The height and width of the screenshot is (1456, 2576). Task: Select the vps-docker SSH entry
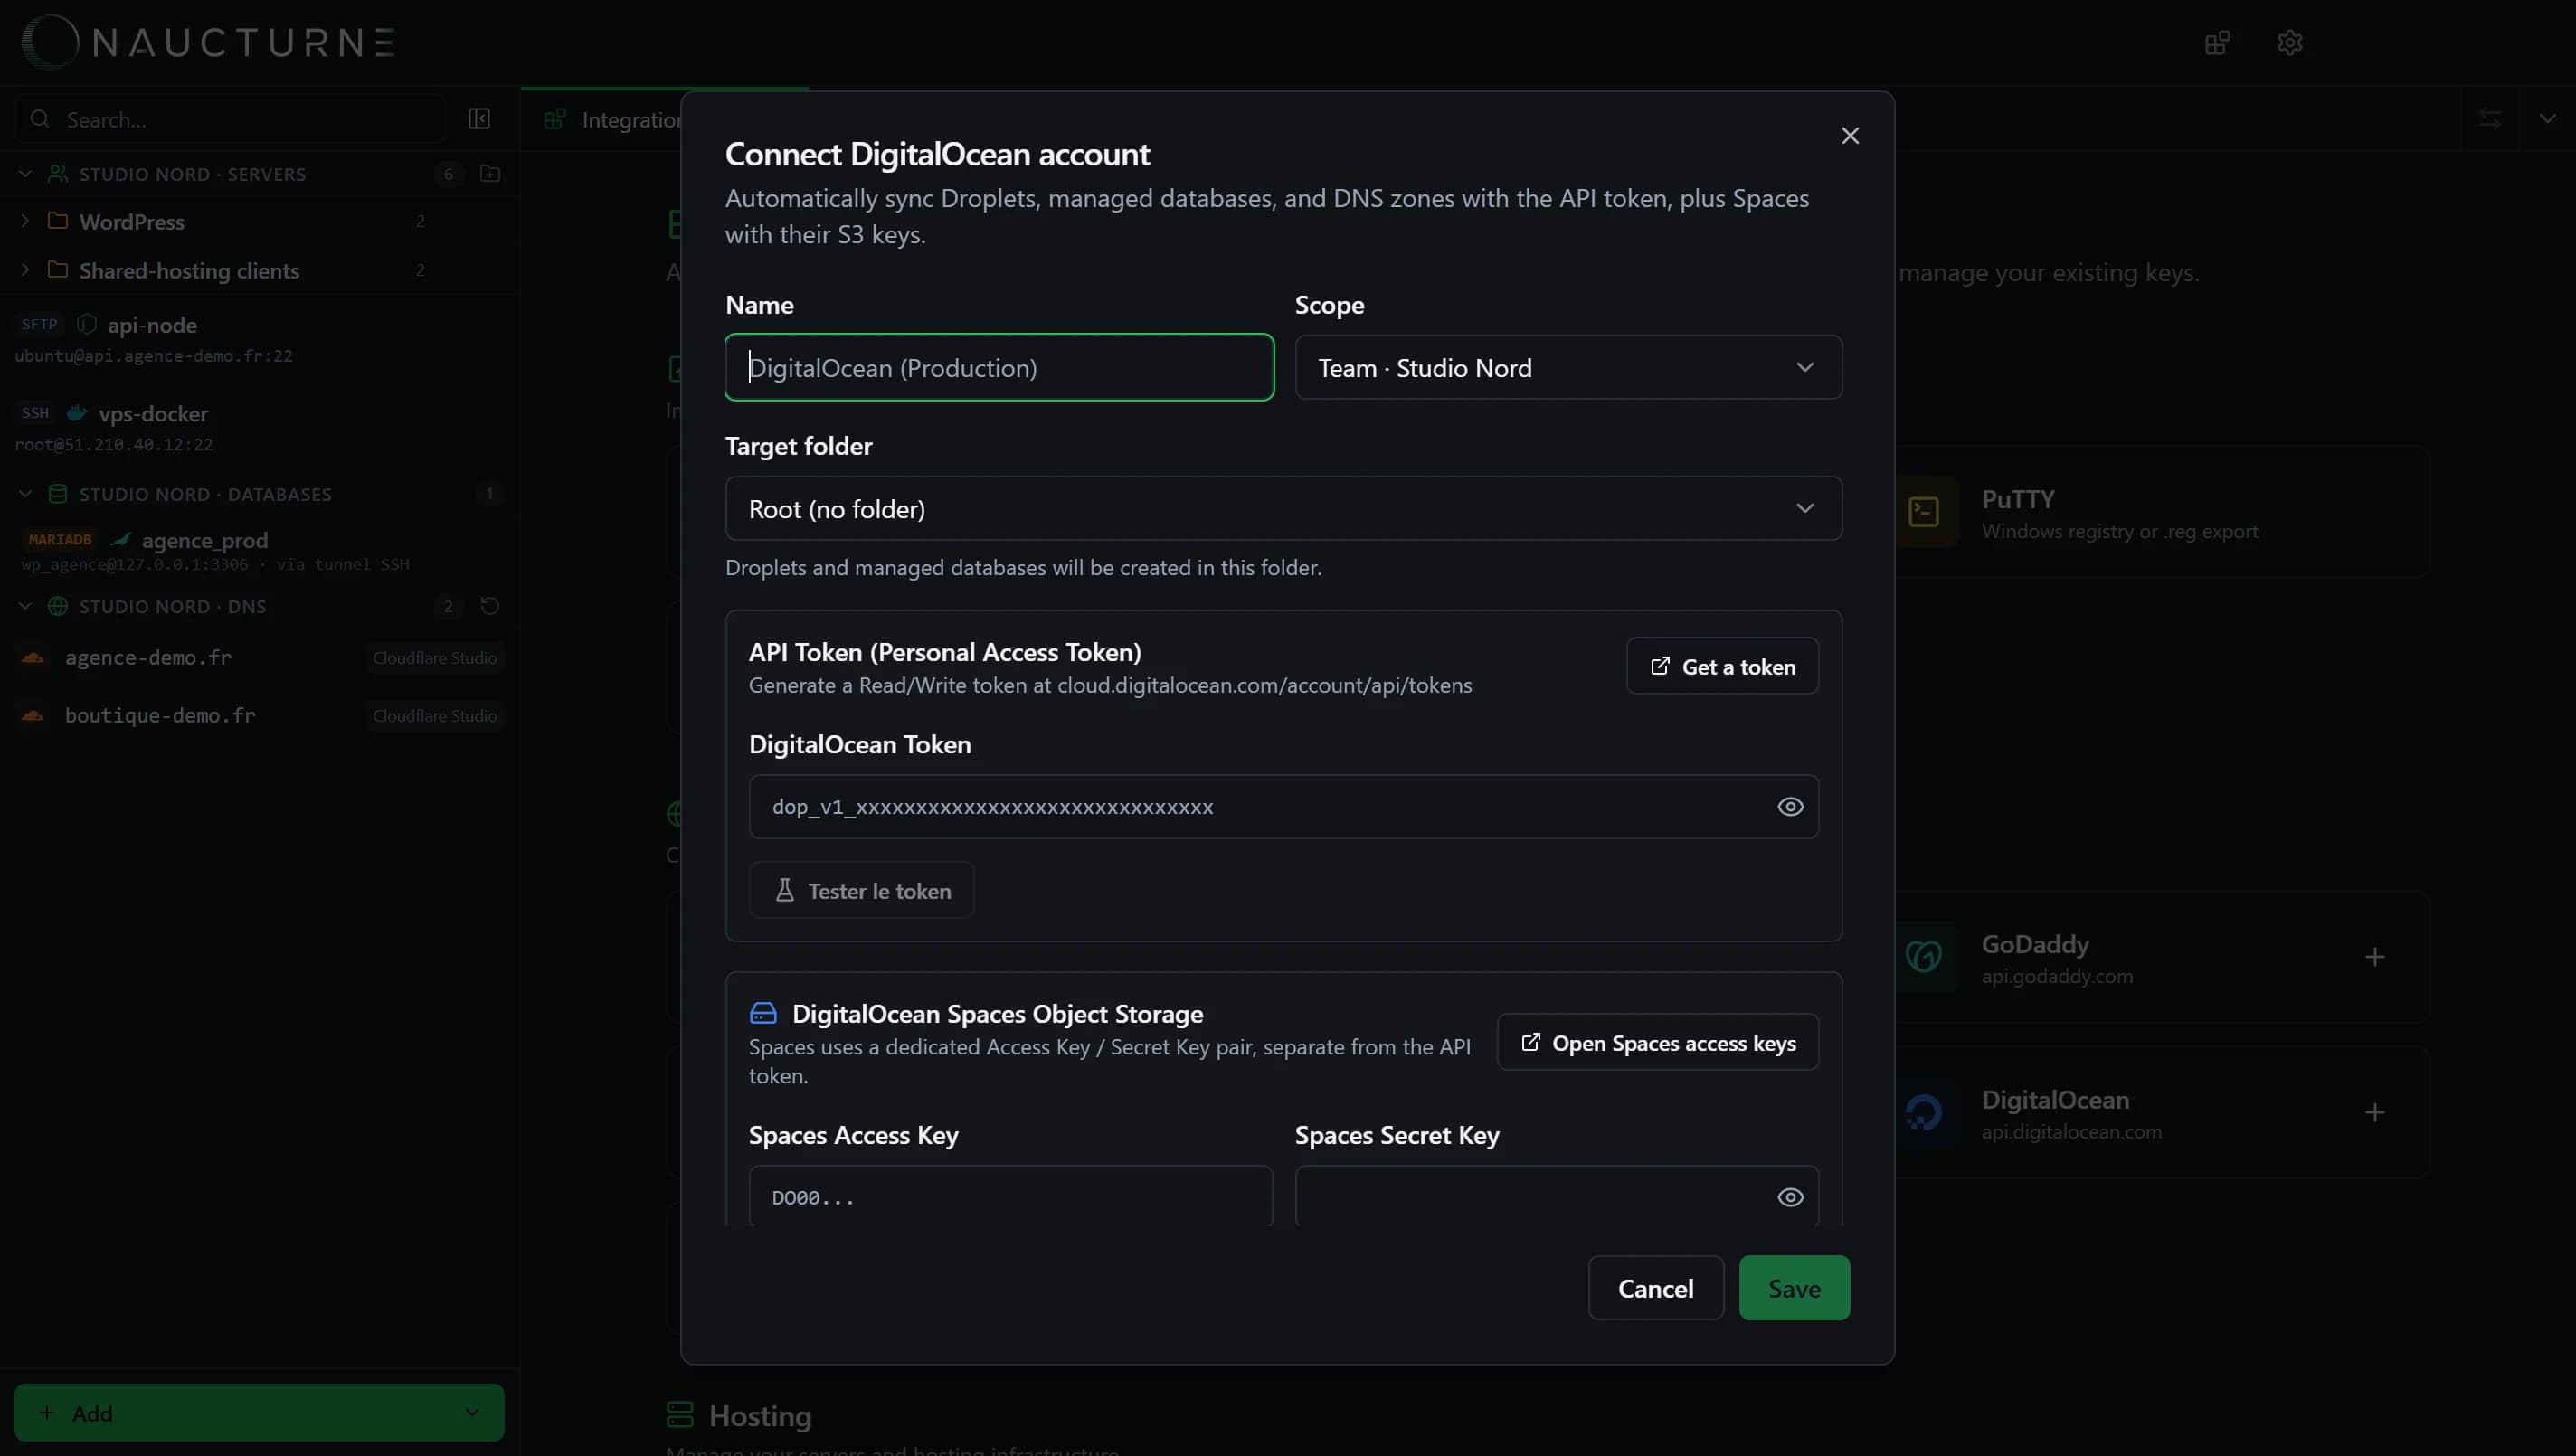(259, 428)
